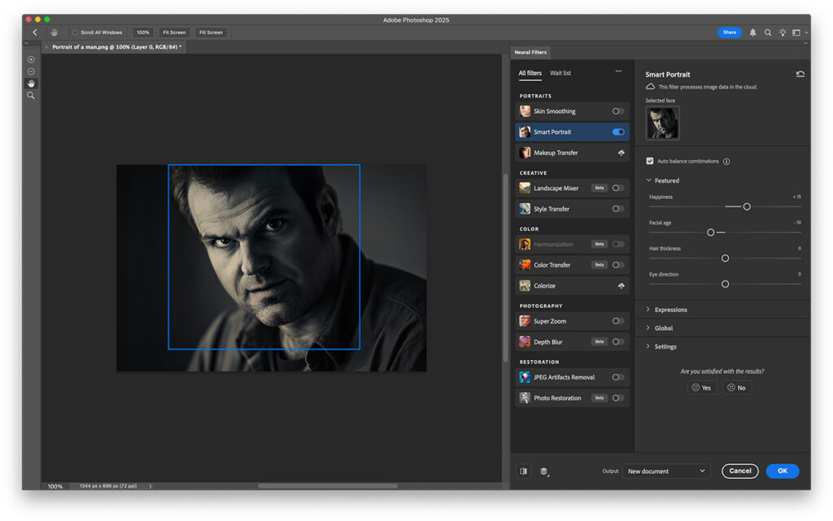
Task: Select the Zoom Out tool
Action: 31,72
